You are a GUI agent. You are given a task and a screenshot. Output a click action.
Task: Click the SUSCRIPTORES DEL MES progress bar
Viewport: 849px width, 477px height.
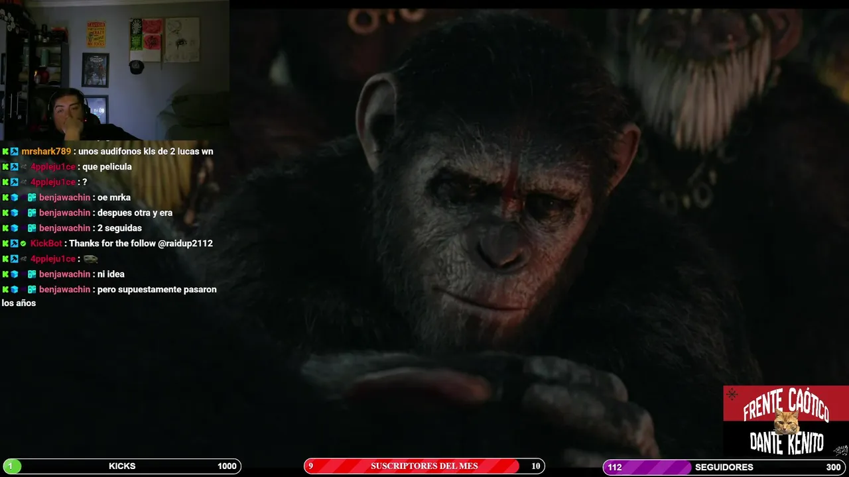(x=424, y=466)
